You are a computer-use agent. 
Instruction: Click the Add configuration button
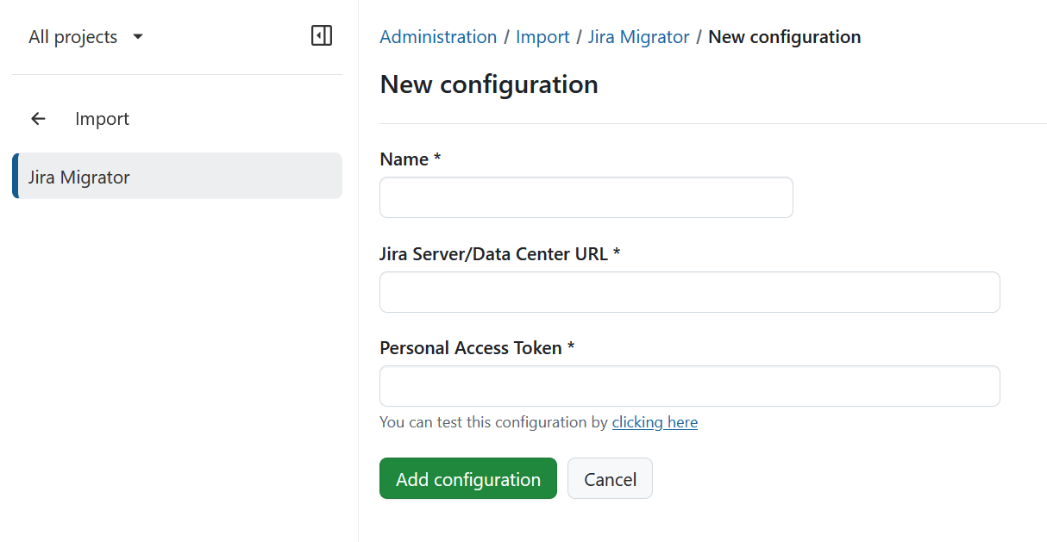pos(468,478)
